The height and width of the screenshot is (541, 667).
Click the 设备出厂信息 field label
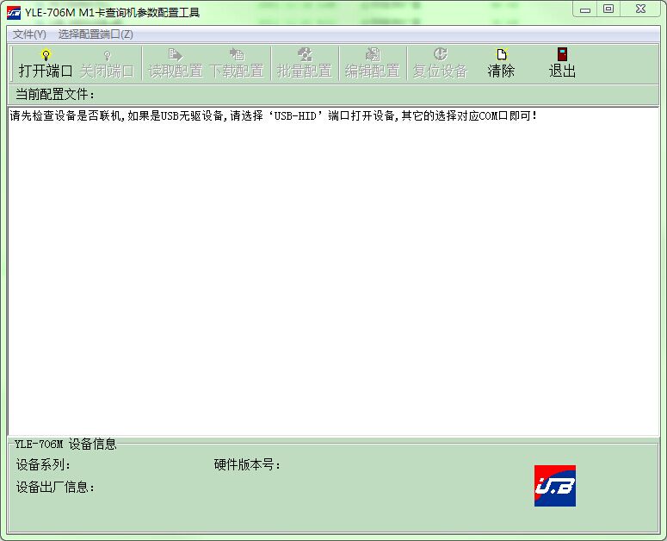tap(56, 488)
